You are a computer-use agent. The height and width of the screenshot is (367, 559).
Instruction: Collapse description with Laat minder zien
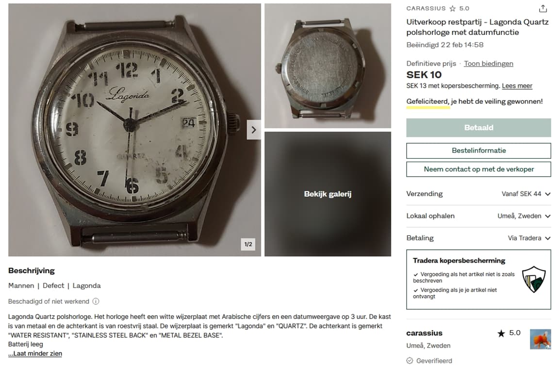(x=35, y=353)
